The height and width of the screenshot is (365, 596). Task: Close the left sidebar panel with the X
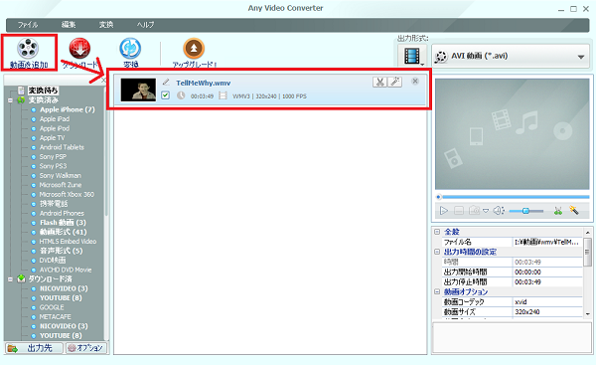point(103,80)
